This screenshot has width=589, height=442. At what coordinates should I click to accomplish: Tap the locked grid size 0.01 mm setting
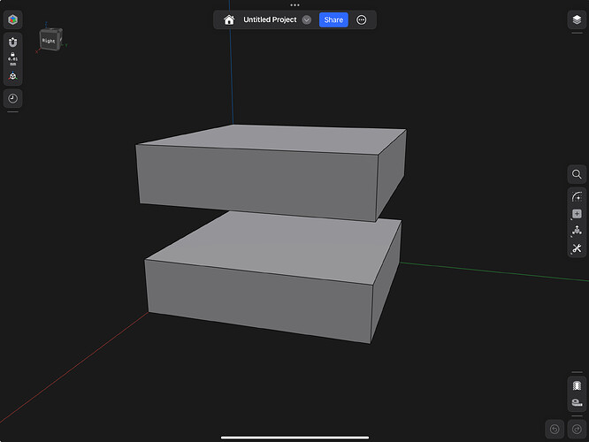tap(12, 59)
